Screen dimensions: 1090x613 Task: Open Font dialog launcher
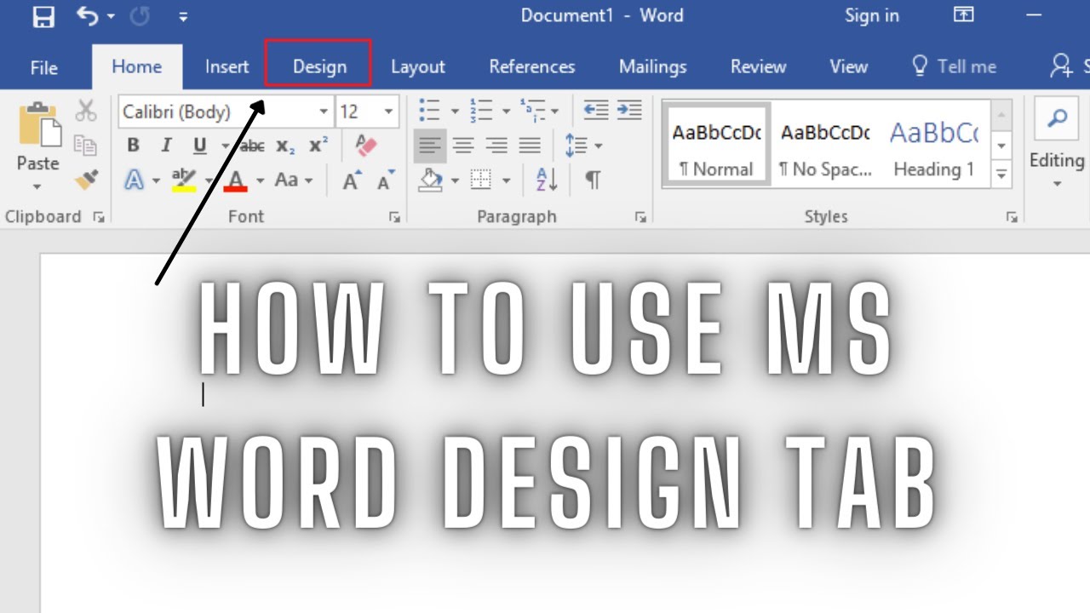[x=394, y=217]
